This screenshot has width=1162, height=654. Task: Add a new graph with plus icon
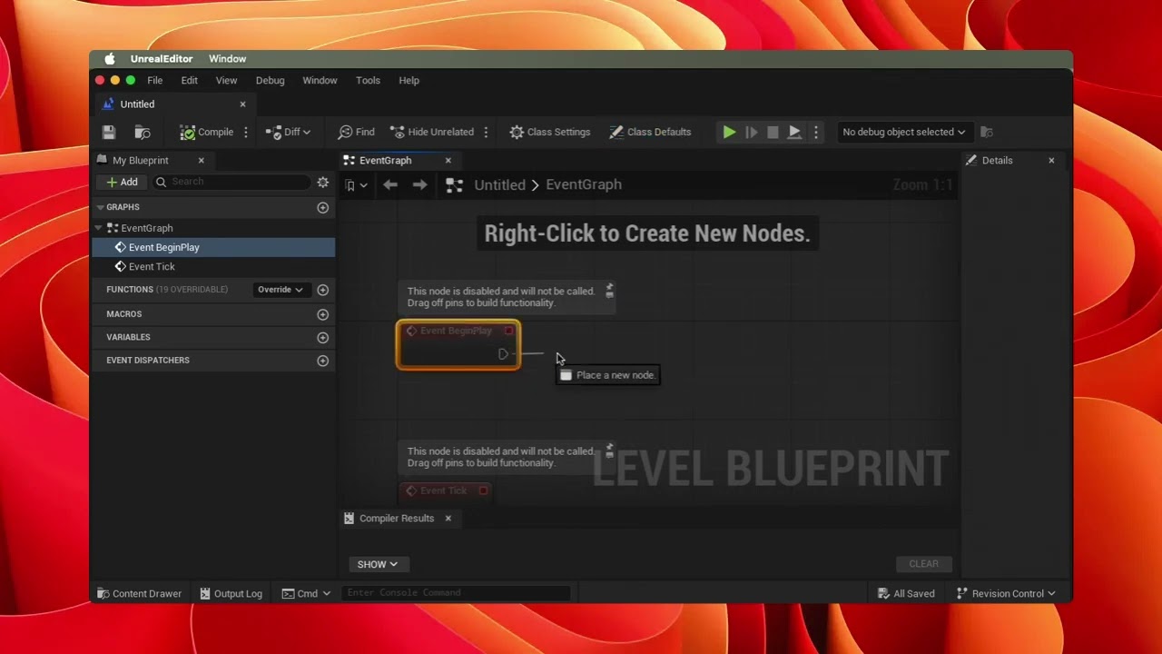pos(322,208)
